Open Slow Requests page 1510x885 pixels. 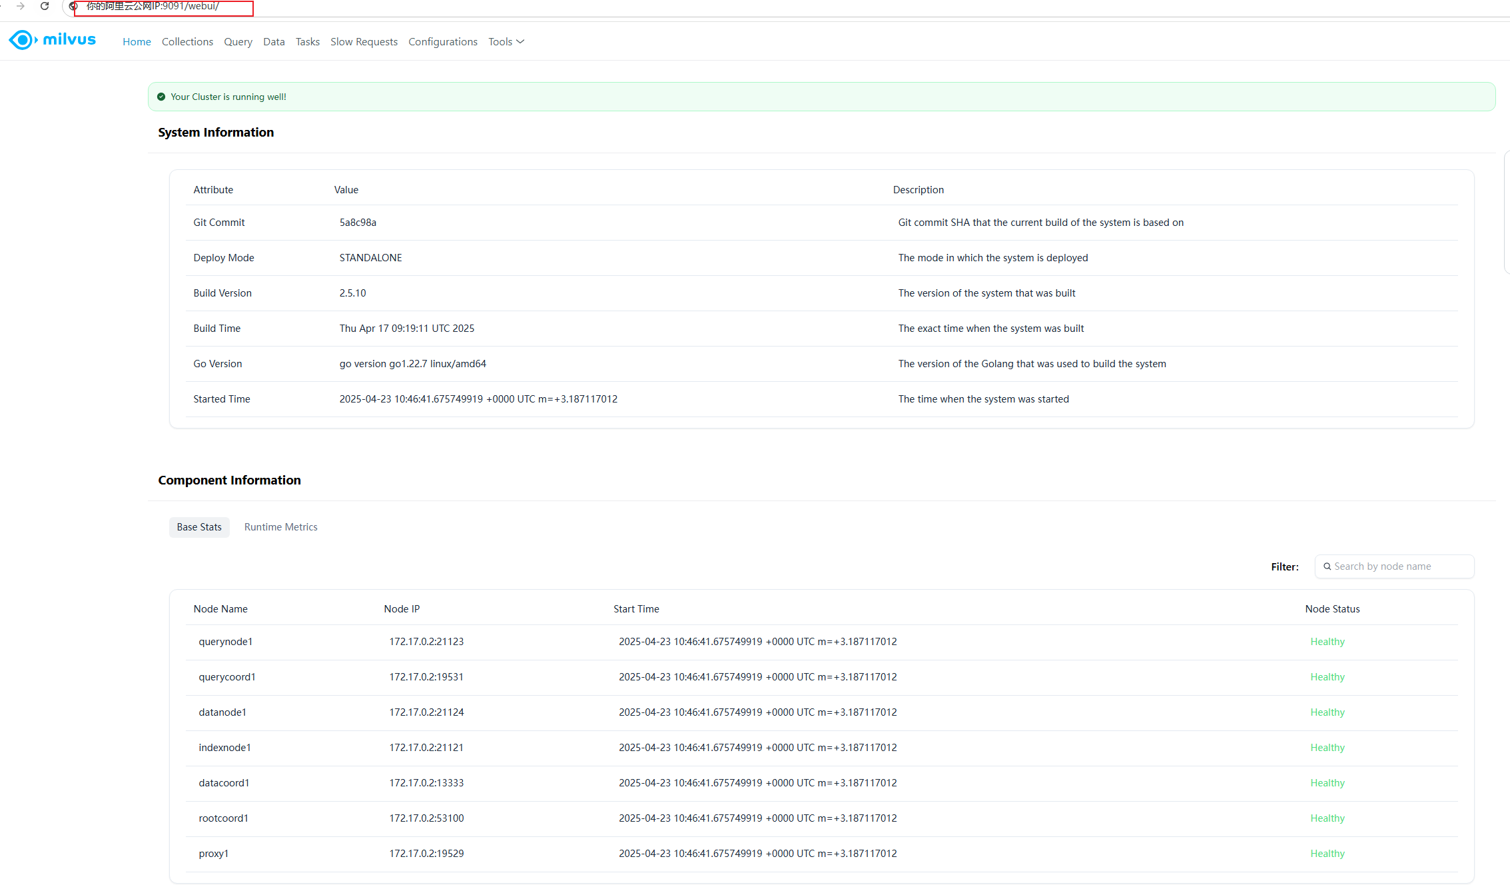pos(364,41)
